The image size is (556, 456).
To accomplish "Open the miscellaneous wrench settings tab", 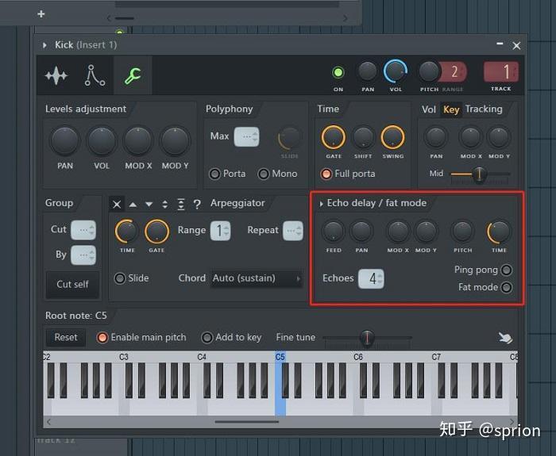I will 133,75.
